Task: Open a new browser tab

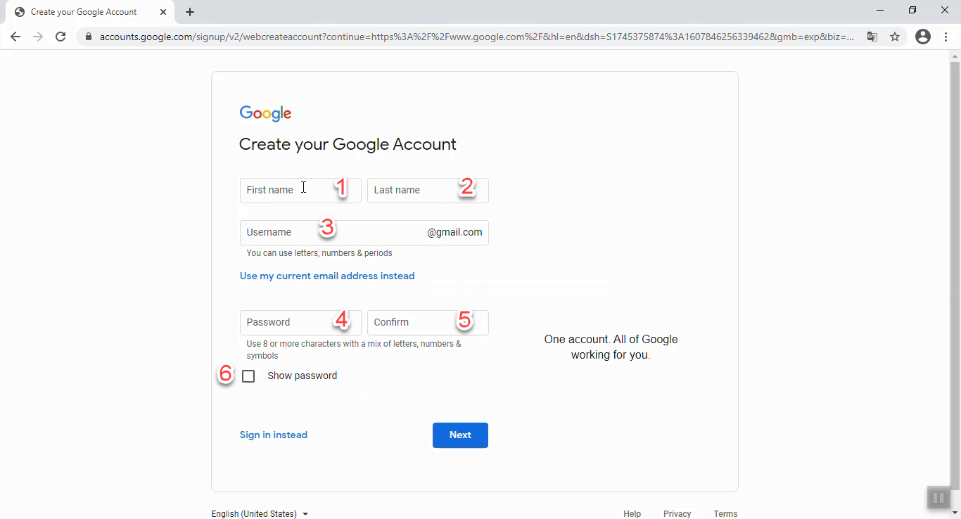Action: tap(190, 12)
